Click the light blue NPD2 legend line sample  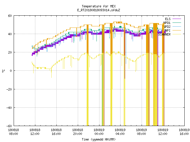(177, 27)
